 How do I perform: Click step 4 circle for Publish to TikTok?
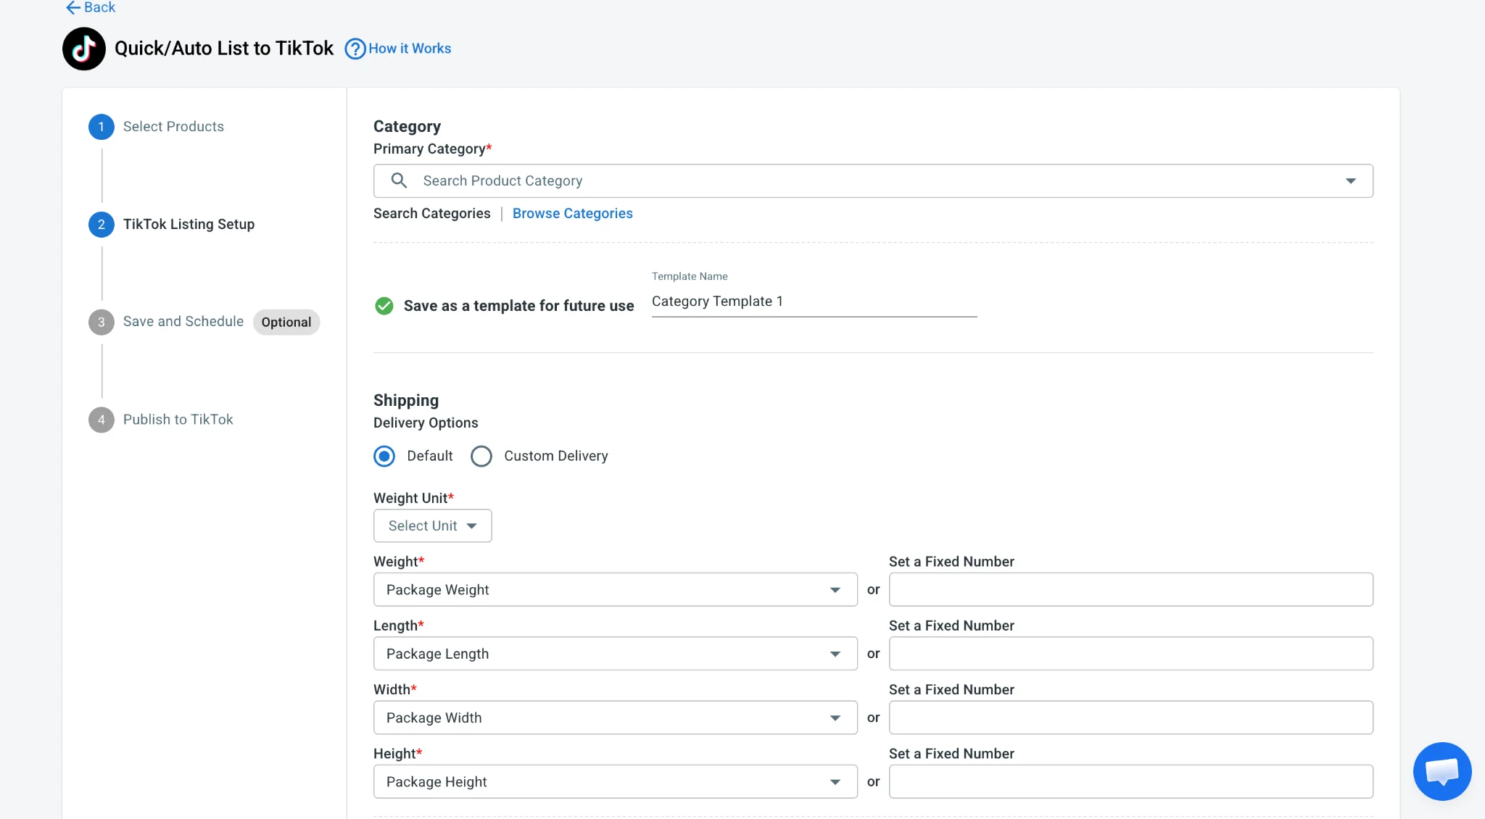(x=102, y=420)
